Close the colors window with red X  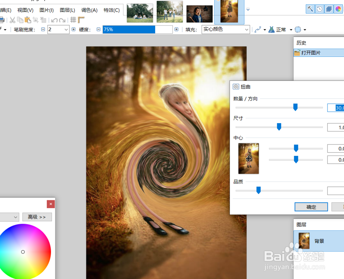(51, 204)
